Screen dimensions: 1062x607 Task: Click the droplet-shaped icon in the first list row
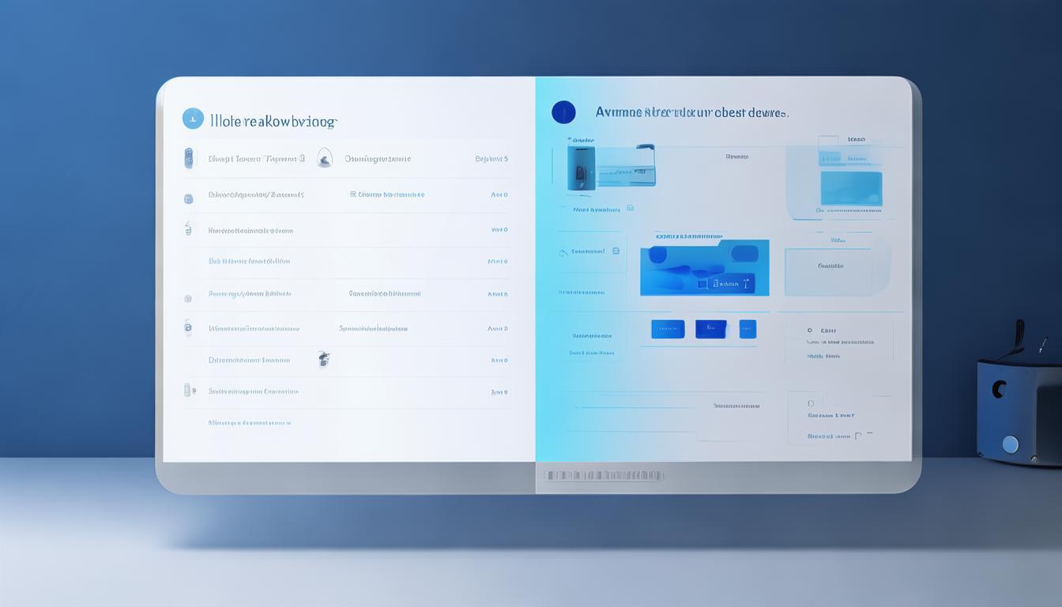[x=324, y=158]
